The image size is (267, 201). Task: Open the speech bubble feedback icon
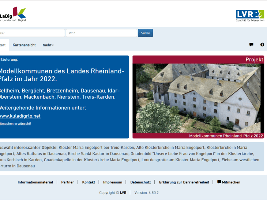tap(251, 45)
